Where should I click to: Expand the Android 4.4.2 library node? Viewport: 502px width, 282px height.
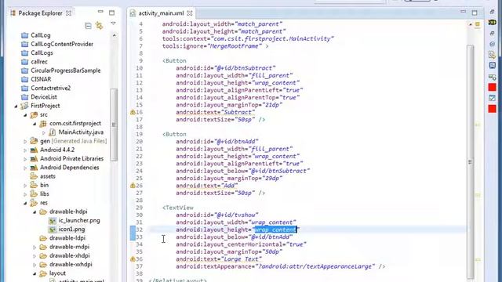(25, 150)
